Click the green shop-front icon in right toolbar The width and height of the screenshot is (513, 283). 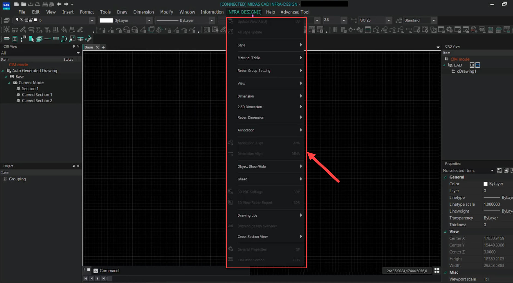[499, 30]
